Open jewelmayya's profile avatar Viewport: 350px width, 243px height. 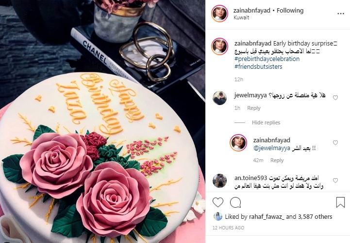tap(219, 98)
